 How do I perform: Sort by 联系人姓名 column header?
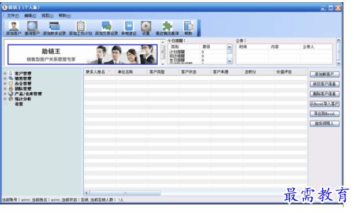[x=99, y=72]
